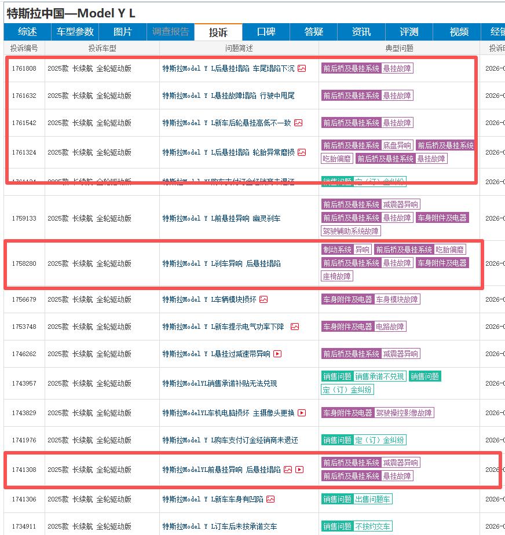Click 不按约交车 tag in row 1734911
This screenshot has width=505, height=535.
(x=372, y=526)
